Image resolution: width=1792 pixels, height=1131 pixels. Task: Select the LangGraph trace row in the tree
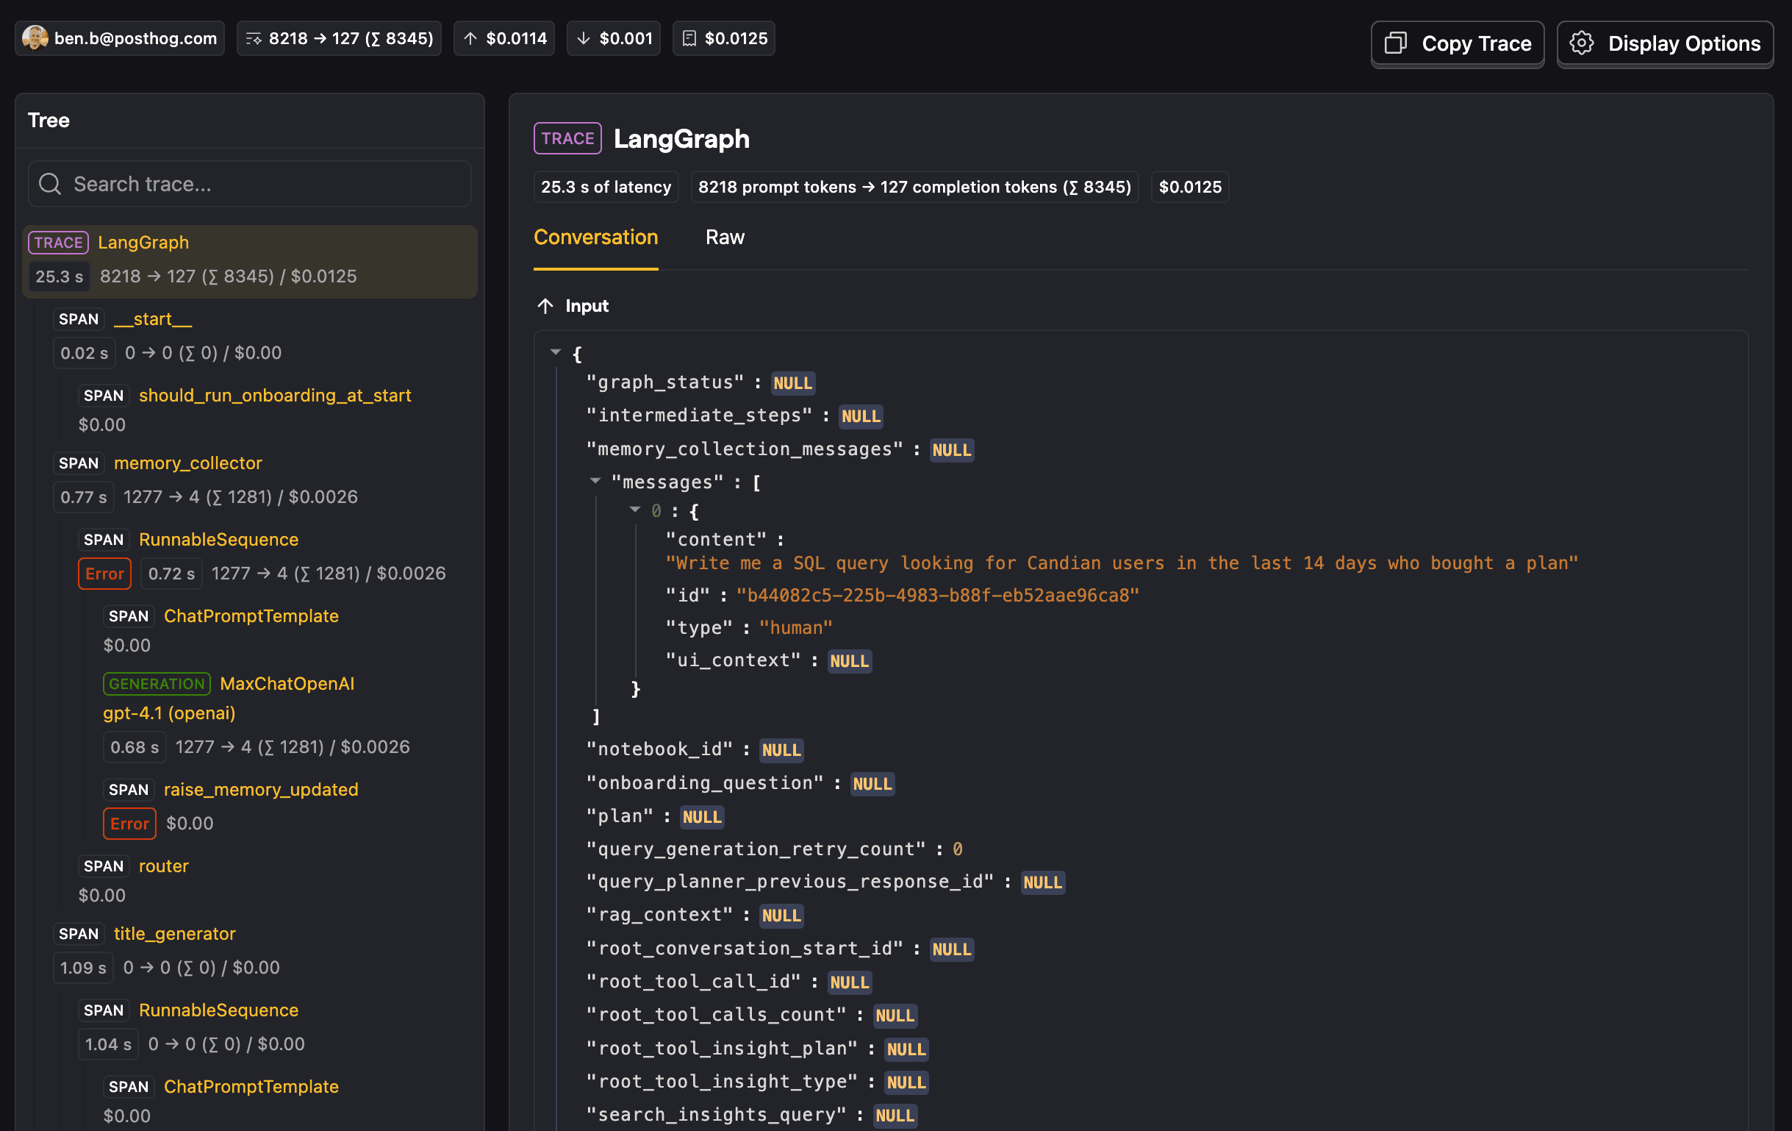[x=249, y=260]
